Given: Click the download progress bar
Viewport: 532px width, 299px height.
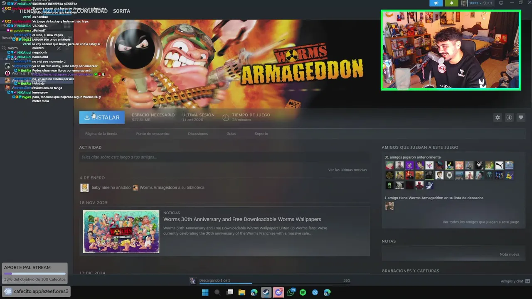Looking at the screenshot, I should coord(274,284).
